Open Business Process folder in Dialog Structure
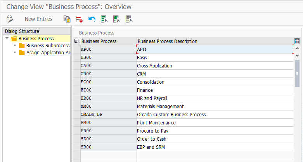The height and width of the screenshot is (162, 303). click(36, 39)
